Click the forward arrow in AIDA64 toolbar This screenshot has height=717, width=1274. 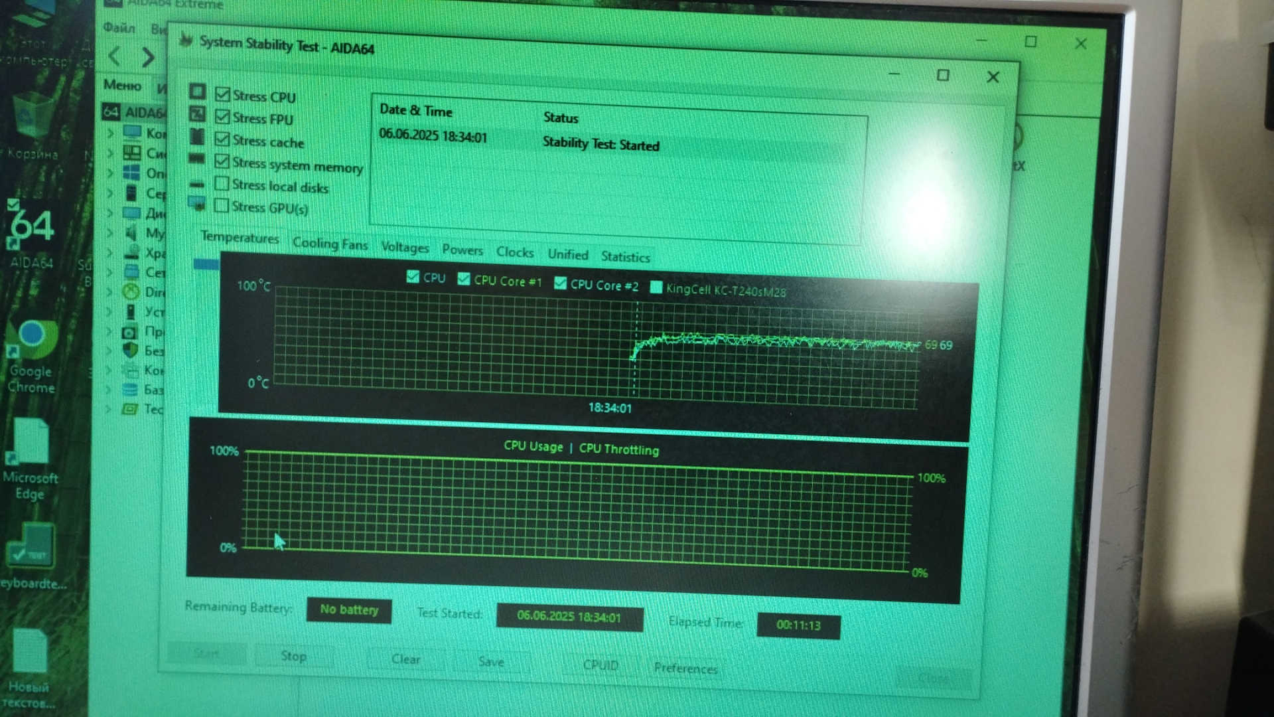[149, 57]
